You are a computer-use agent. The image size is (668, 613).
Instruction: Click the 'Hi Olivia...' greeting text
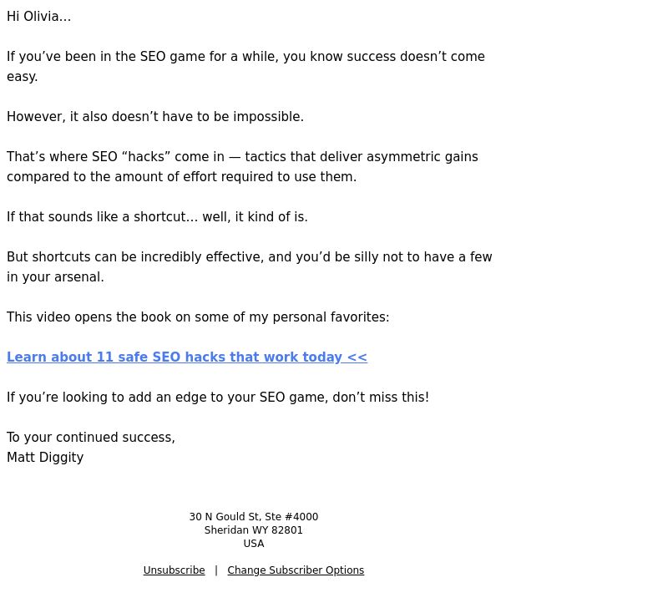(38, 17)
